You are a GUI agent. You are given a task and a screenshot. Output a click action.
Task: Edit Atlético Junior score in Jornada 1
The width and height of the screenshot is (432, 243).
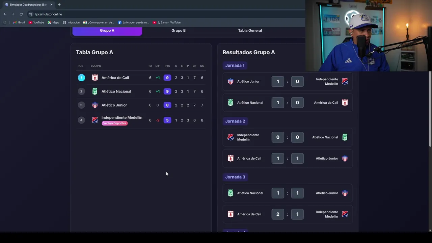tap(278, 81)
